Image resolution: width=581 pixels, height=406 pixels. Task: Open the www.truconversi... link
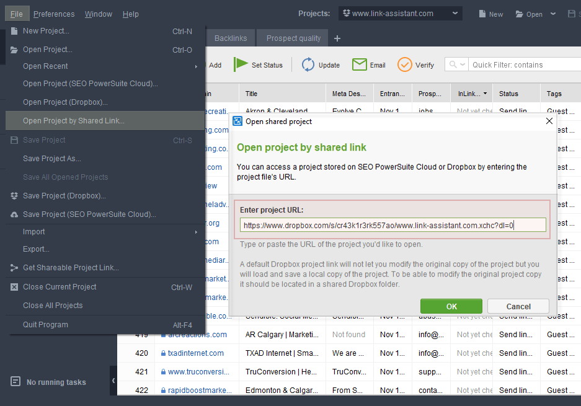pos(198,372)
